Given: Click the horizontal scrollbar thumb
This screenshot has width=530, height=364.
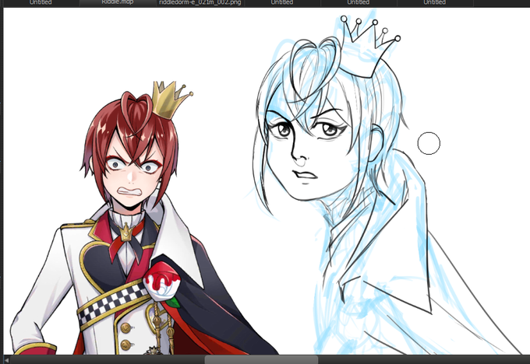Looking at the screenshot, I should click(261, 359).
